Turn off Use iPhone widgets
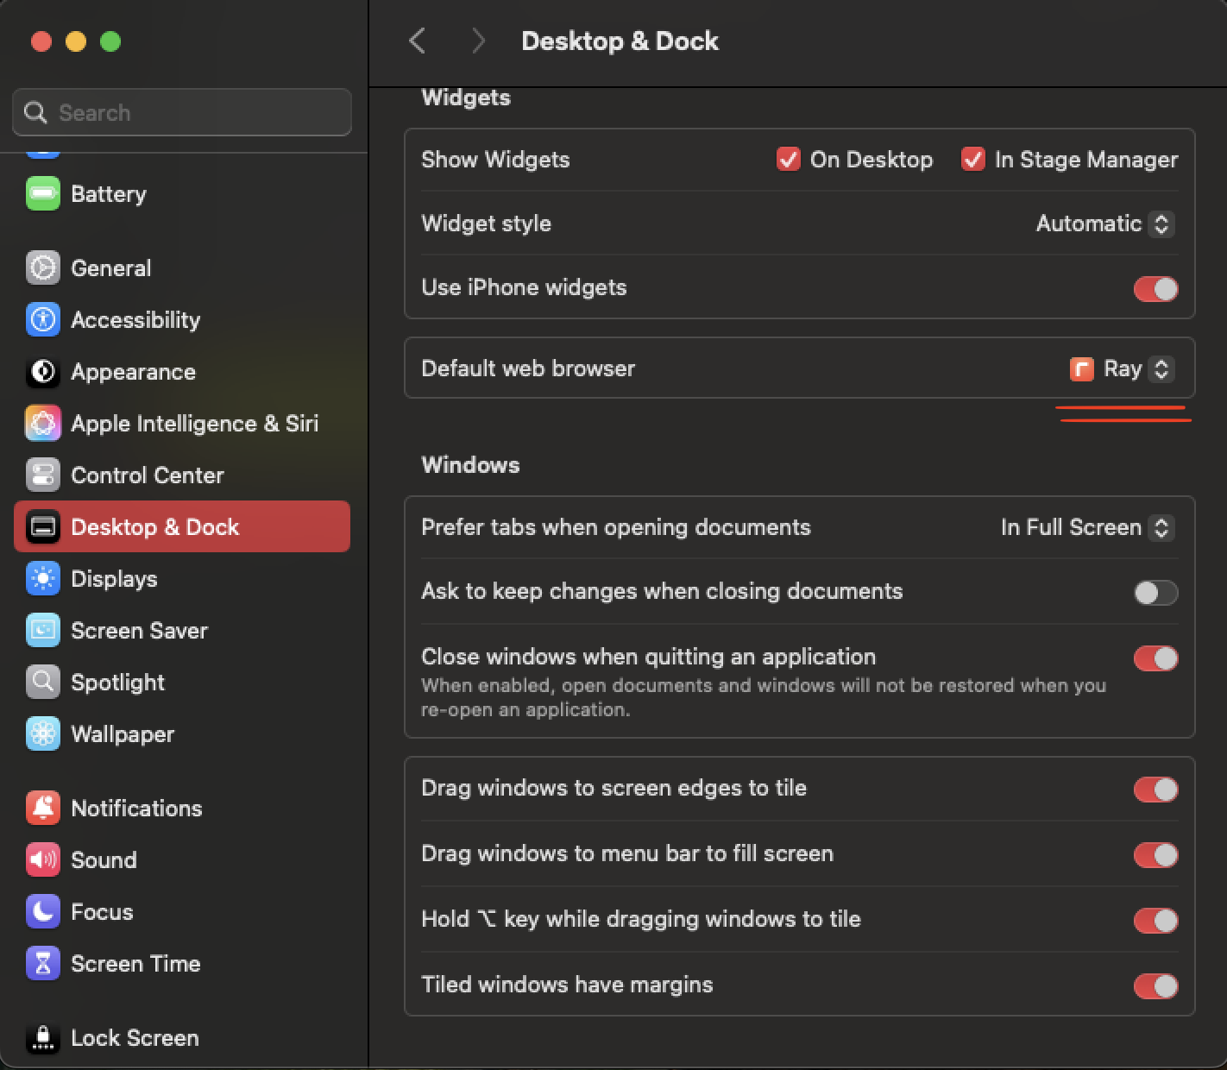The height and width of the screenshot is (1070, 1227). (1156, 289)
